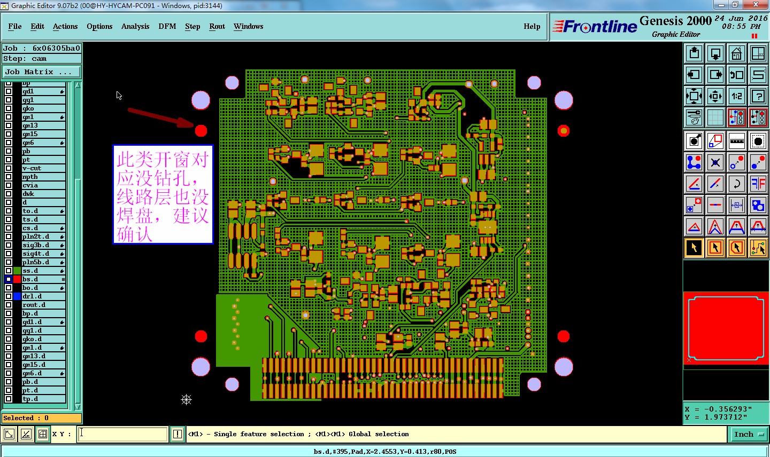Click the mirror F flip icon
The height and width of the screenshot is (457, 770).
click(758, 184)
